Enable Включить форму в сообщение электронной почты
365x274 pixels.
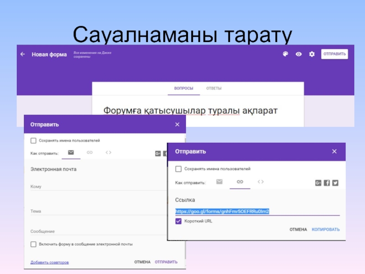pyautogui.click(x=33, y=244)
